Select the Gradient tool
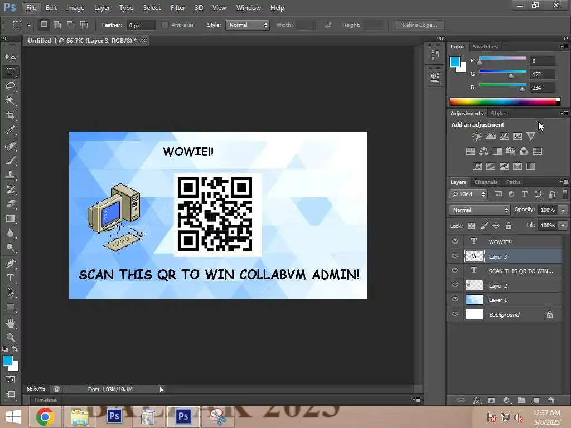 coord(11,218)
